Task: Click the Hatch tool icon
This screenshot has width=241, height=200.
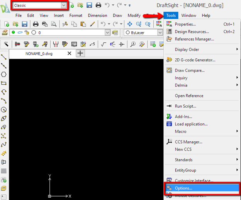Action: pos(4,171)
